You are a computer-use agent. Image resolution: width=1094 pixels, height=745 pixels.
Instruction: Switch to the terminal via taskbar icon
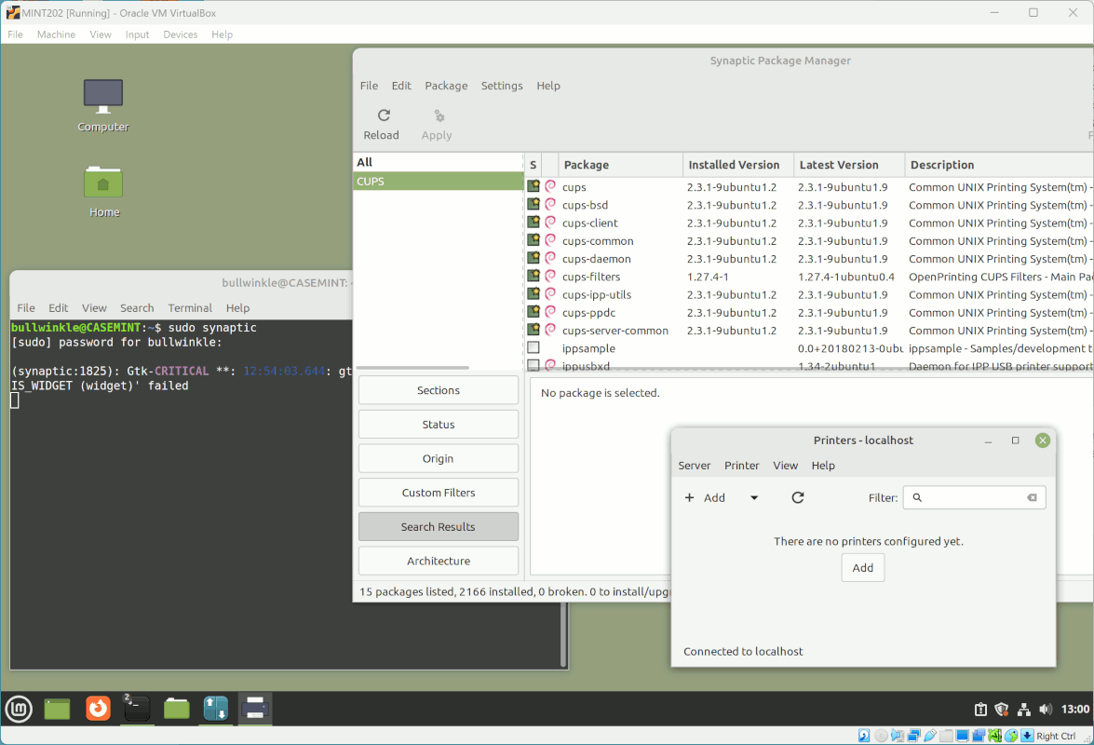click(x=136, y=709)
